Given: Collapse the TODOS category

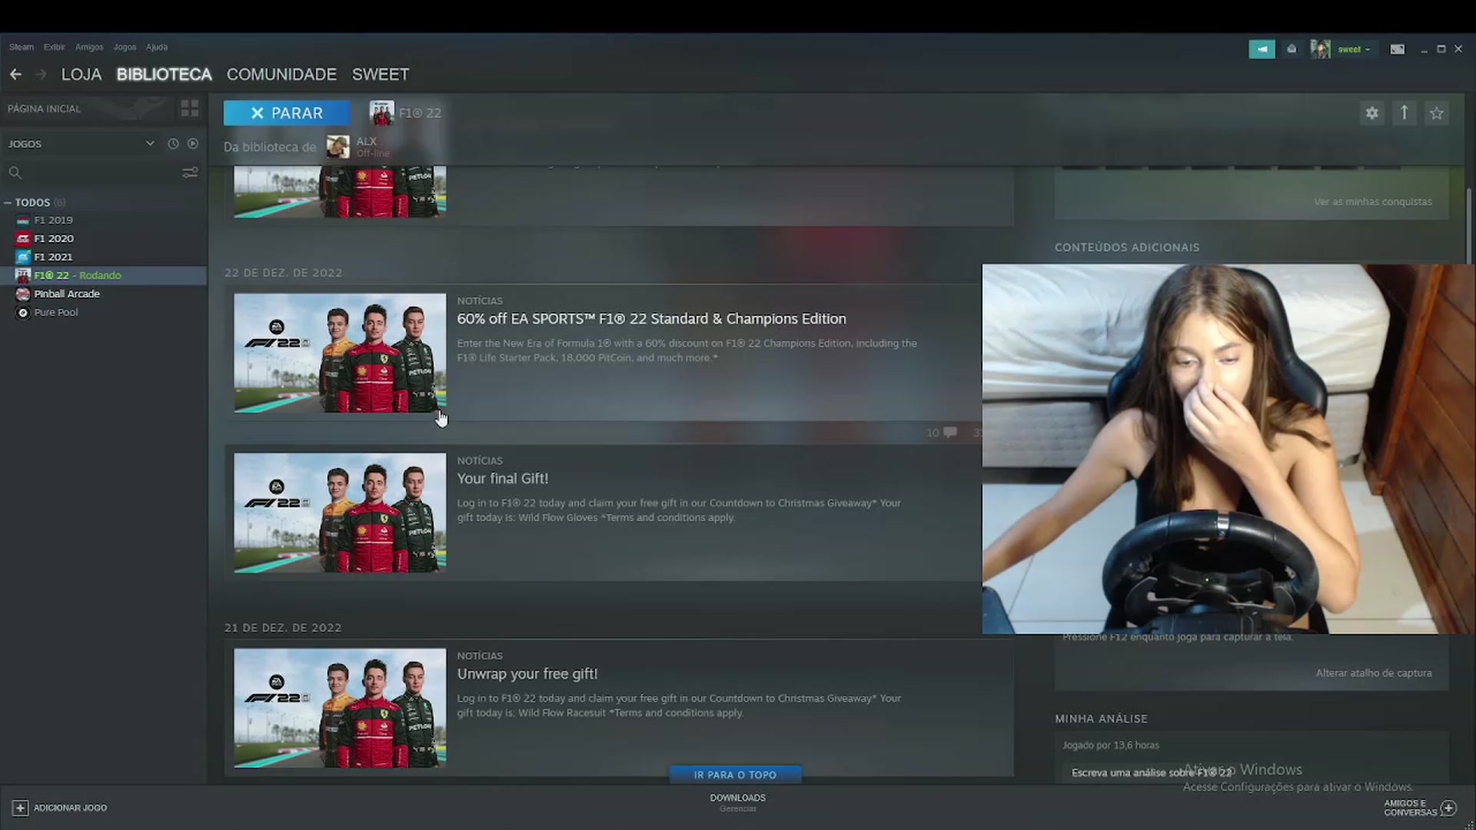Looking at the screenshot, I should (x=8, y=203).
